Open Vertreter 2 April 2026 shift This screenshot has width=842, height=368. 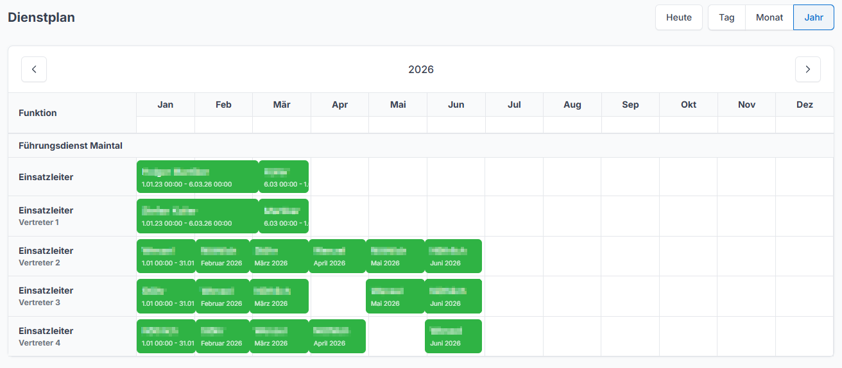(338, 256)
